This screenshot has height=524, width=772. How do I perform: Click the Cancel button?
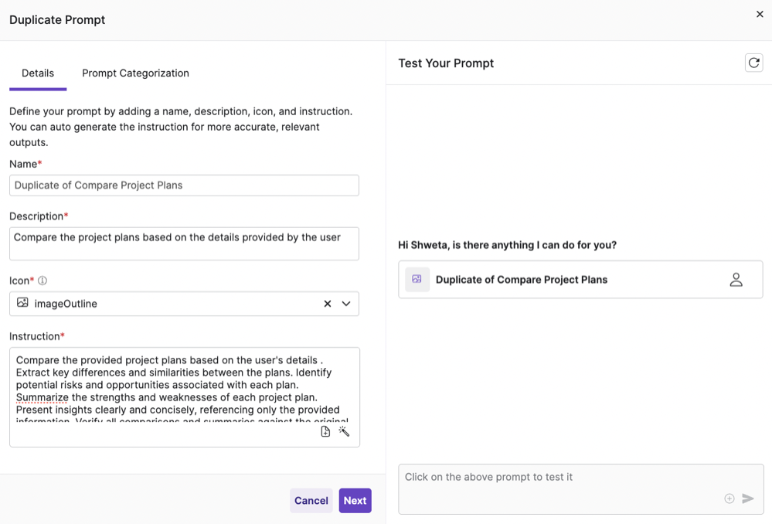tap(311, 500)
